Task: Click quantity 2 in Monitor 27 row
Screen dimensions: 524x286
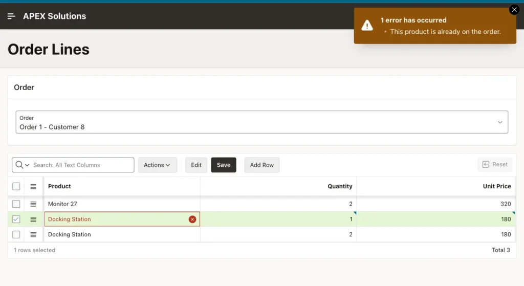Action: [x=278, y=204]
